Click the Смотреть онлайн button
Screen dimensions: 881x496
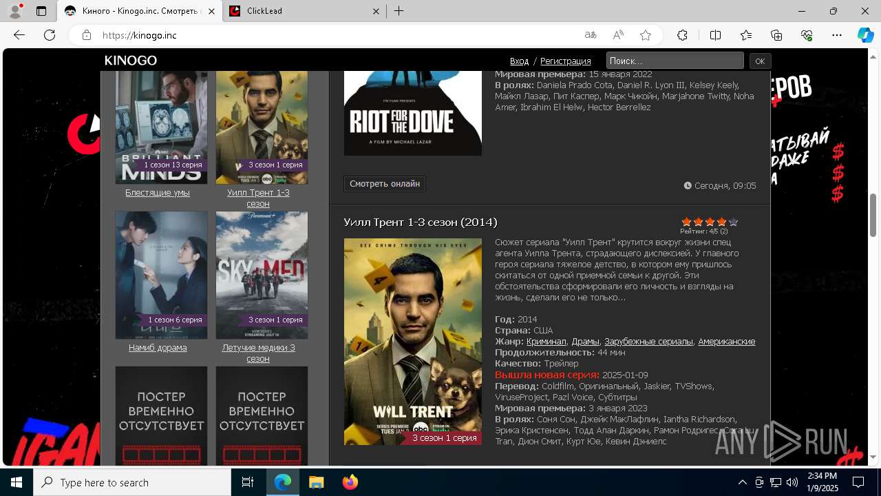385,184
